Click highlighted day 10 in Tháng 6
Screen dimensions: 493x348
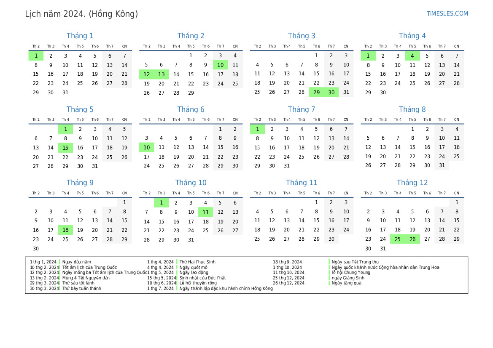(x=146, y=147)
